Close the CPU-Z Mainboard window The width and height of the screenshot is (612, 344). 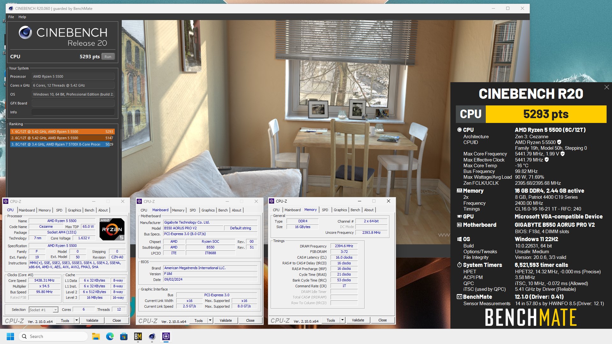(256, 201)
